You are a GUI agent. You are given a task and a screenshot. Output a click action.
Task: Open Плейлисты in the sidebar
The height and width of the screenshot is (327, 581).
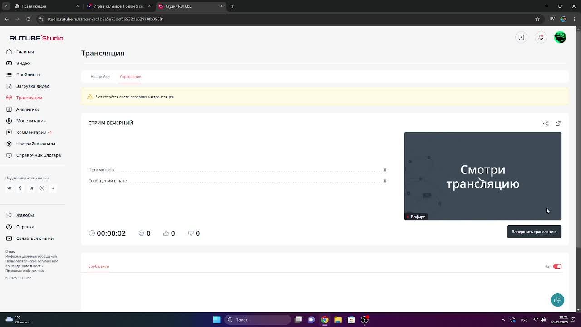(x=28, y=74)
